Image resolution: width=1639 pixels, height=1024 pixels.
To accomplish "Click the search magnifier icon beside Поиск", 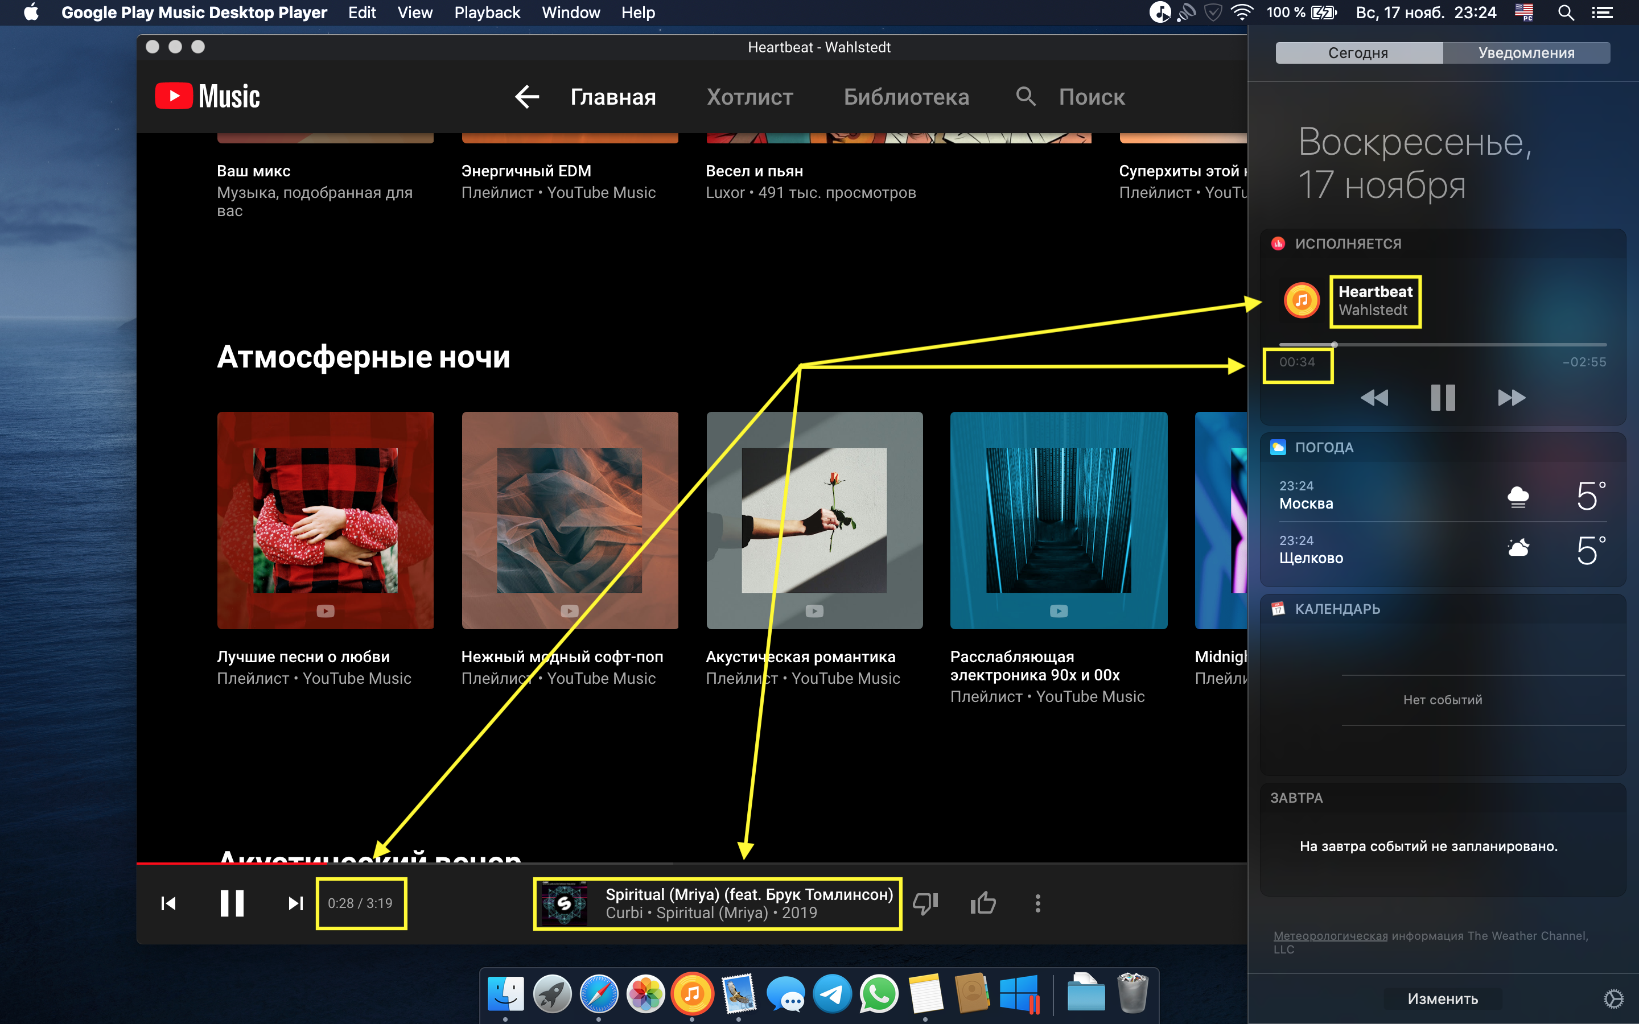I will click(1026, 97).
